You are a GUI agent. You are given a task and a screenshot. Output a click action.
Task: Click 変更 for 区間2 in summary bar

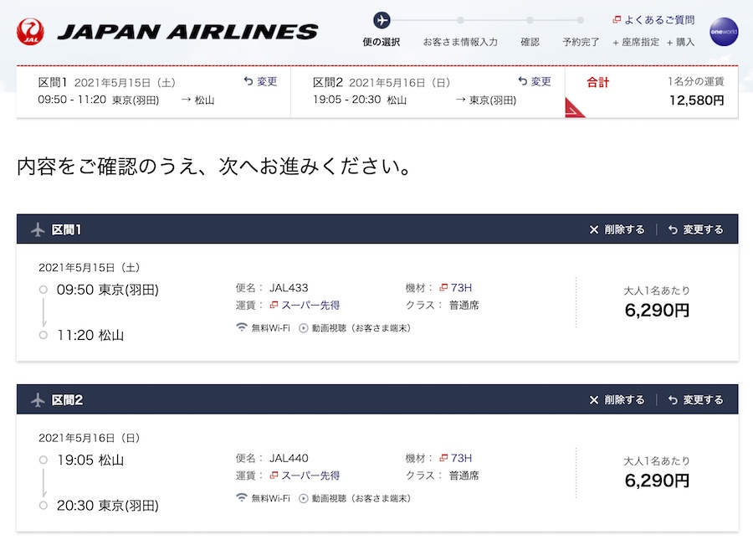(535, 81)
